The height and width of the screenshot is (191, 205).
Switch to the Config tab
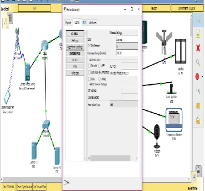[x=77, y=22]
